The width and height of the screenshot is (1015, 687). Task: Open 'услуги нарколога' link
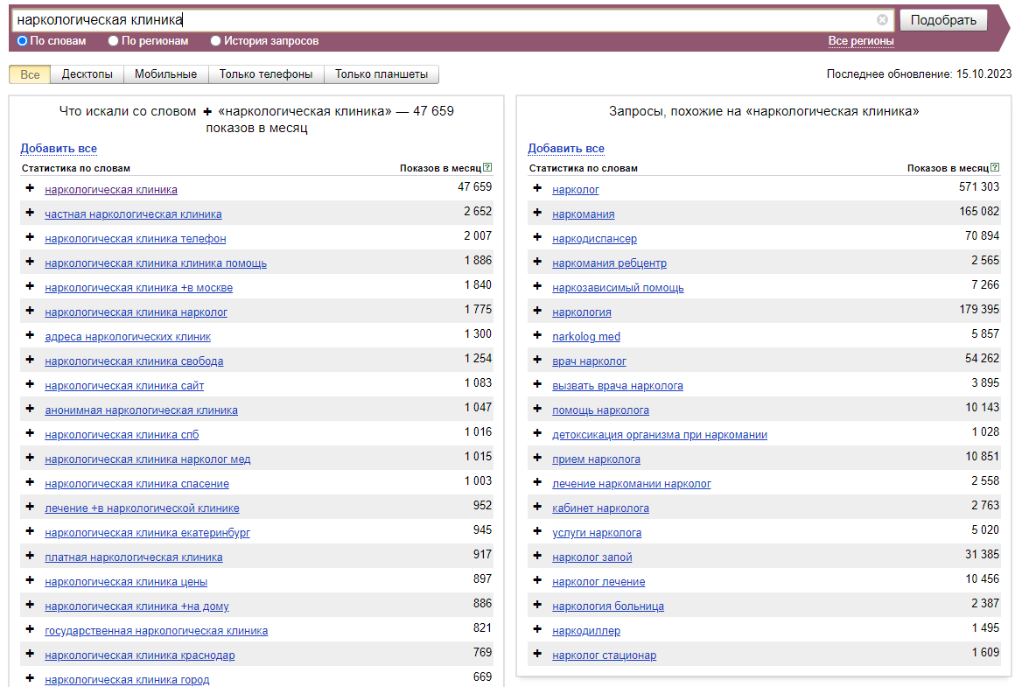click(597, 533)
